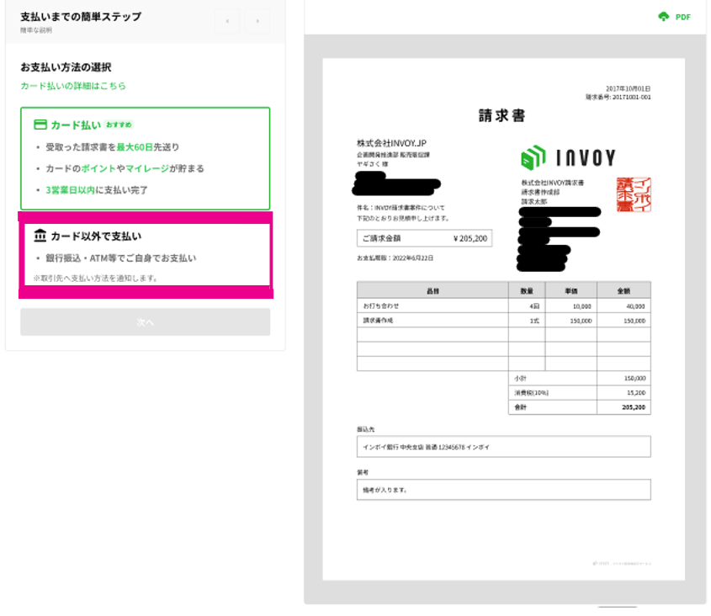Click the 振込先 bank details box
This screenshot has width=711, height=616.
[x=504, y=447]
